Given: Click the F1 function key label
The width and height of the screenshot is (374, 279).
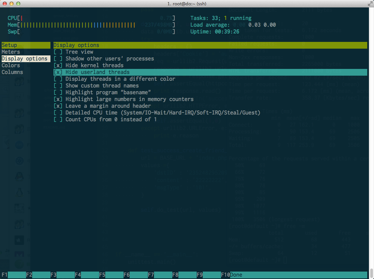Looking at the screenshot, I should 4,275.
